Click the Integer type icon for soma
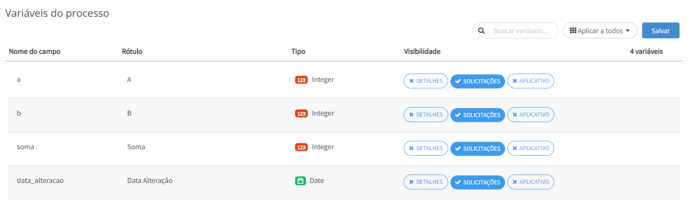The height and width of the screenshot is (211, 695). pos(301,147)
